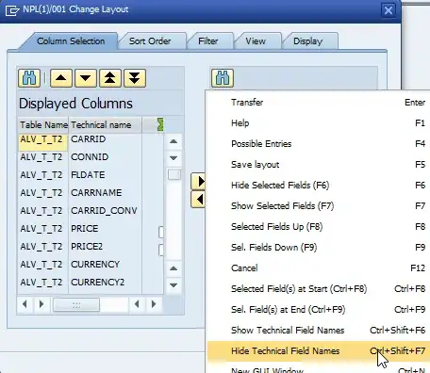Click the Table Name column header
The image size is (430, 373).
tap(43, 125)
